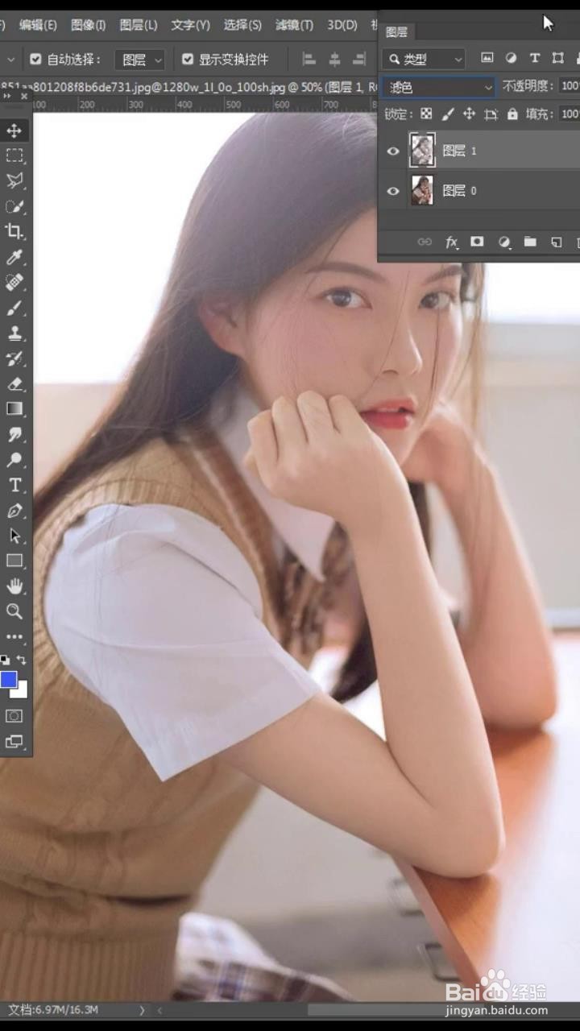
Task: Add a layer style (fx)
Action: [452, 242]
